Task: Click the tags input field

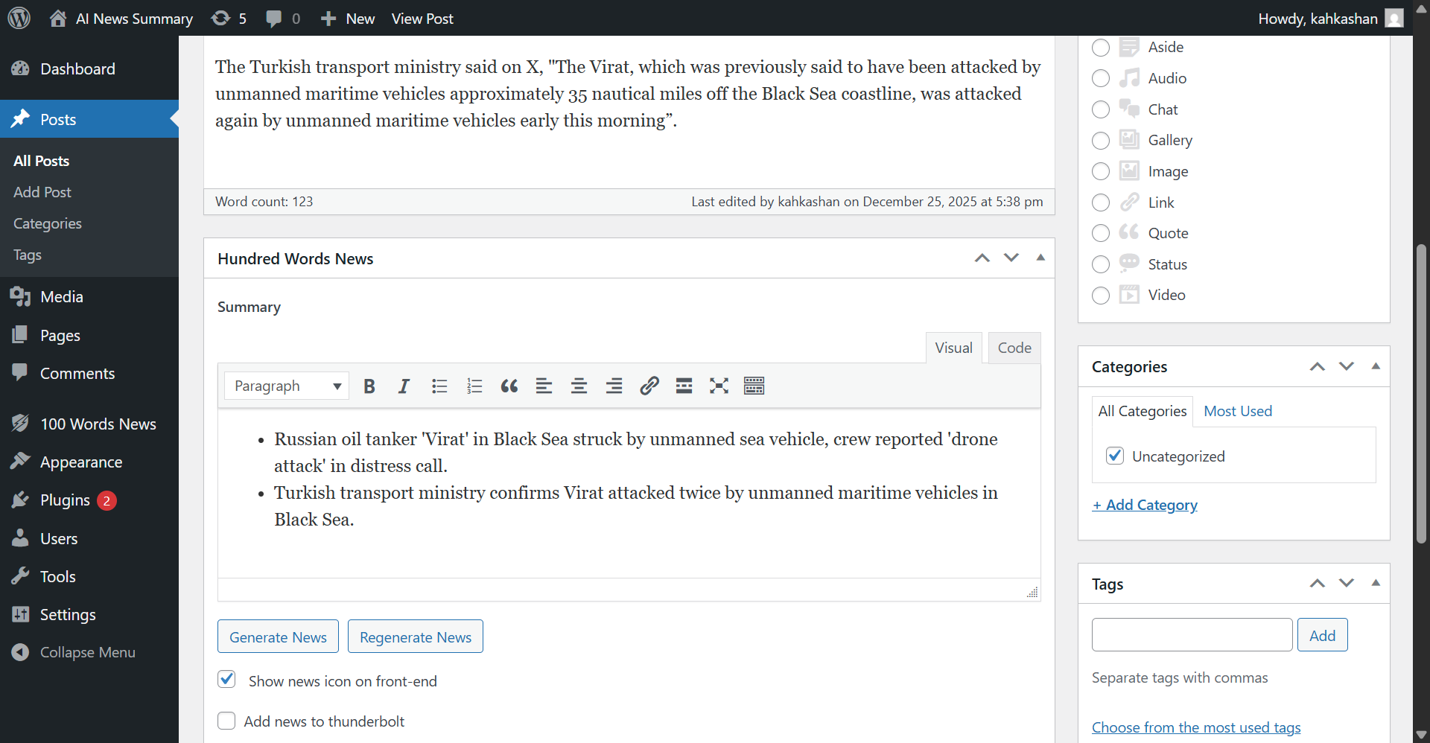Action: point(1192,635)
